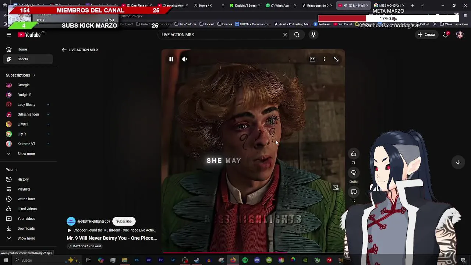Image resolution: width=471 pixels, height=265 pixels.
Task: Open Restream bookmark
Action: coord(322,24)
